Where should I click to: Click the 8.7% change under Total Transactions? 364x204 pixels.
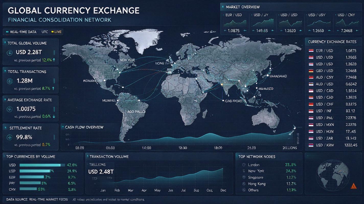point(46,88)
